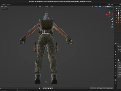Open the overlays settings dropdown arrow

(x=101, y=7)
